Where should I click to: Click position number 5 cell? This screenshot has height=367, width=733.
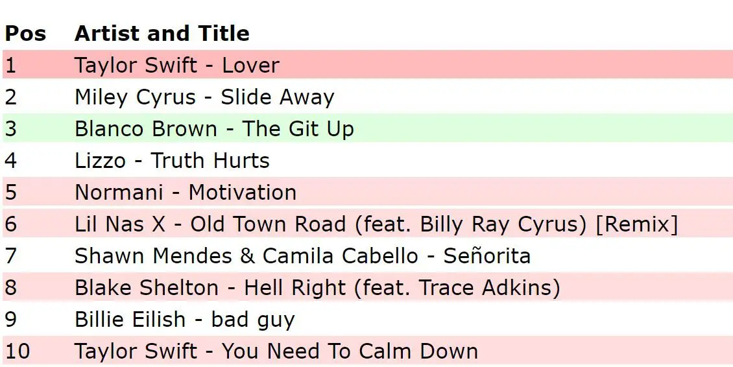click(11, 193)
